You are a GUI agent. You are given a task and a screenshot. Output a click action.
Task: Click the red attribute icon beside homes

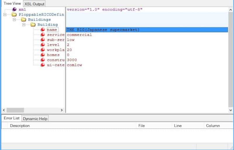coord(43,55)
